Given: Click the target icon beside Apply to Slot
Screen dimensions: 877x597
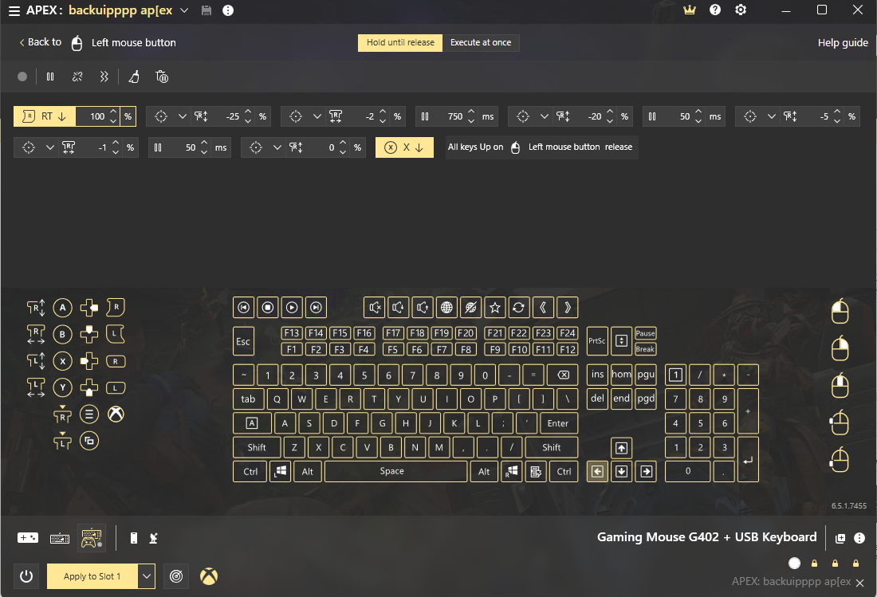Looking at the screenshot, I should click(x=176, y=576).
